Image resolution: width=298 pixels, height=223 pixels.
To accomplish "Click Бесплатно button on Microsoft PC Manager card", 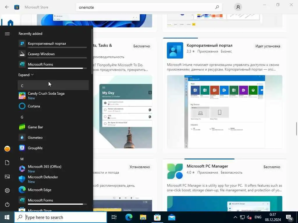I will coord(272,167).
